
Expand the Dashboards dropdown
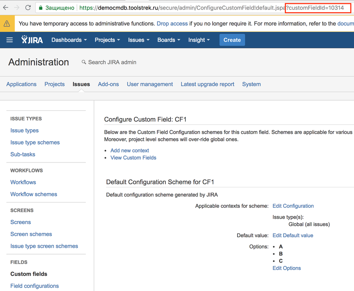(69, 40)
